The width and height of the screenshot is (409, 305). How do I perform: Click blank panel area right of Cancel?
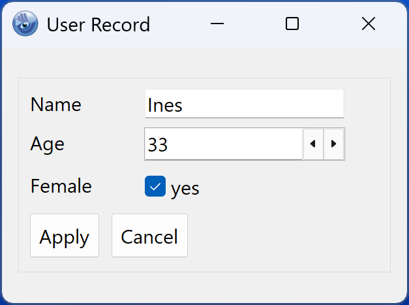coord(287,236)
